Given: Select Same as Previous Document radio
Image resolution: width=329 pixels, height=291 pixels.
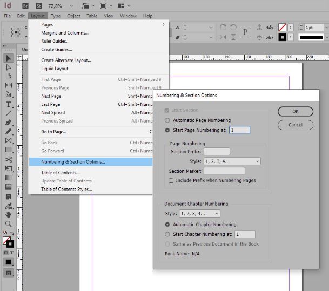Looking at the screenshot, I should [167, 244].
